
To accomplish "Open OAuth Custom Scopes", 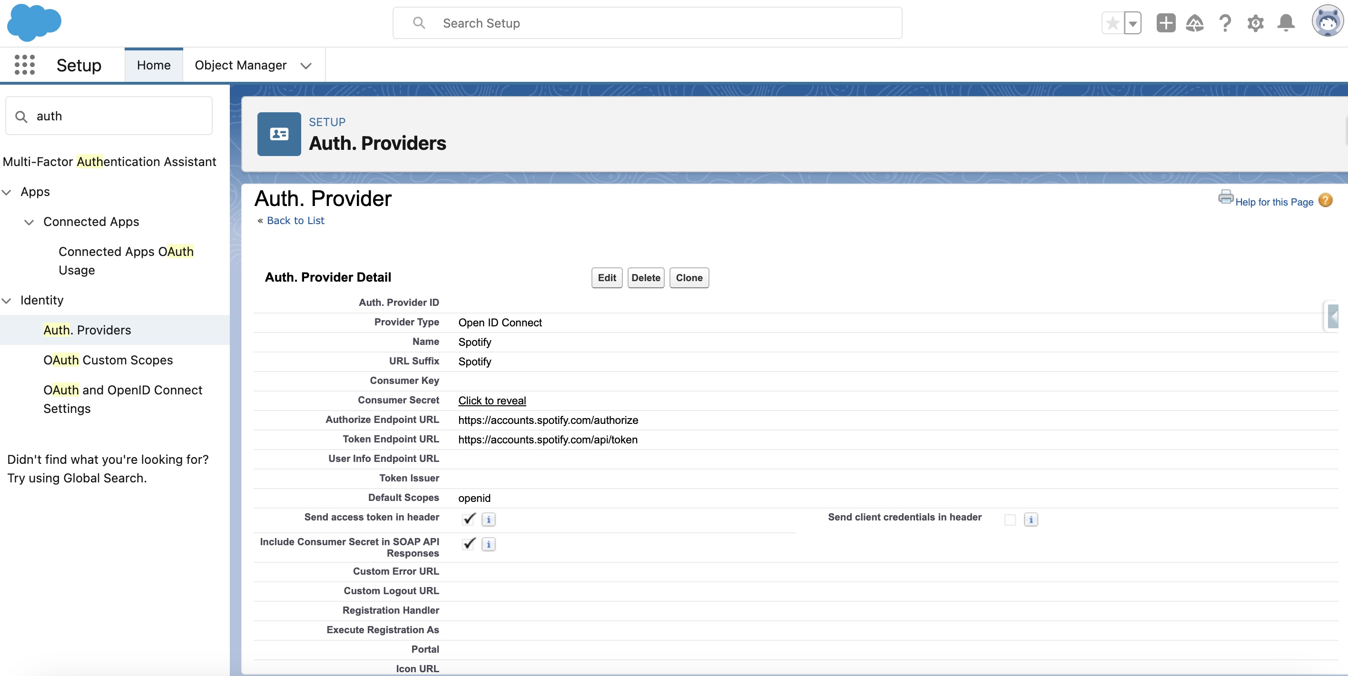I will click(x=108, y=360).
